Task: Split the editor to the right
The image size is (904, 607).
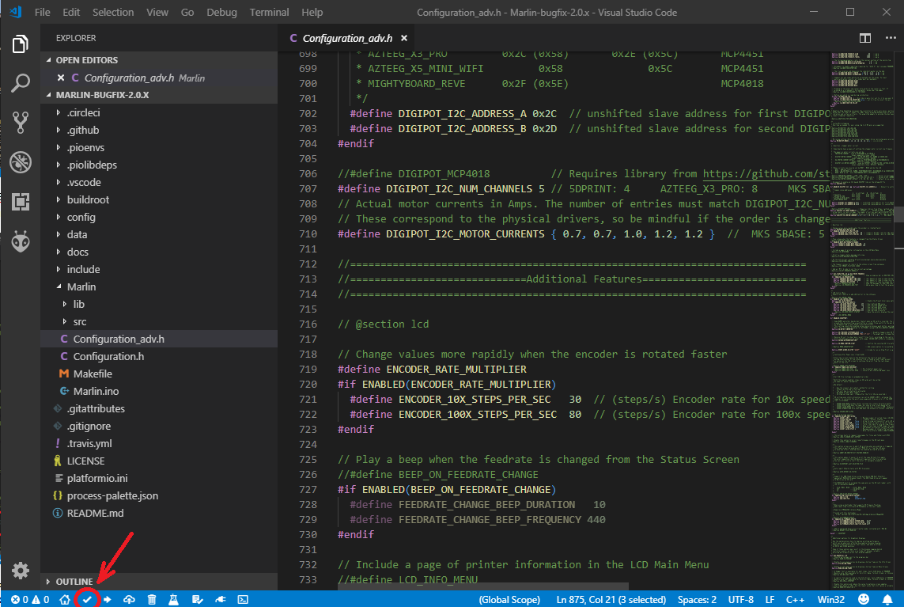Action: pos(864,38)
